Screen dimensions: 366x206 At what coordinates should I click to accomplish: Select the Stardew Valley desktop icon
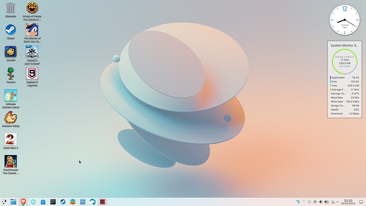pos(11,119)
